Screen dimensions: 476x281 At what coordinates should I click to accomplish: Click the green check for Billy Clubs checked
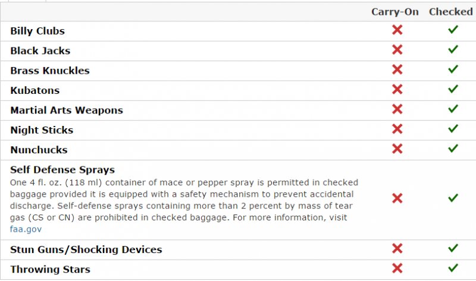click(453, 30)
